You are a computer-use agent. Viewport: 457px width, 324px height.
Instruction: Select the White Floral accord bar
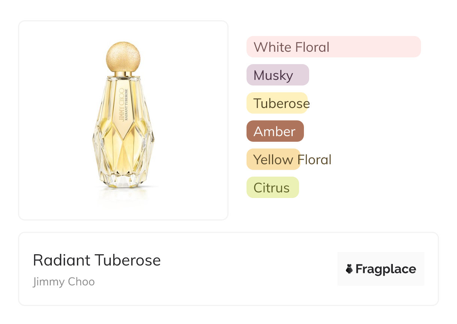[334, 47]
